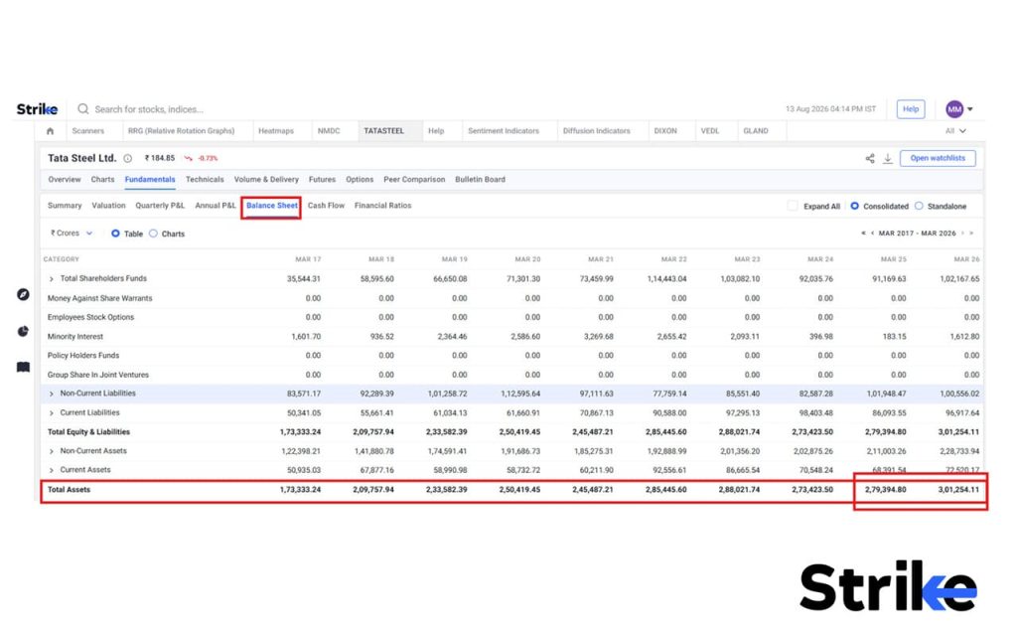Focus the Search for stocks, indices field

click(149, 109)
